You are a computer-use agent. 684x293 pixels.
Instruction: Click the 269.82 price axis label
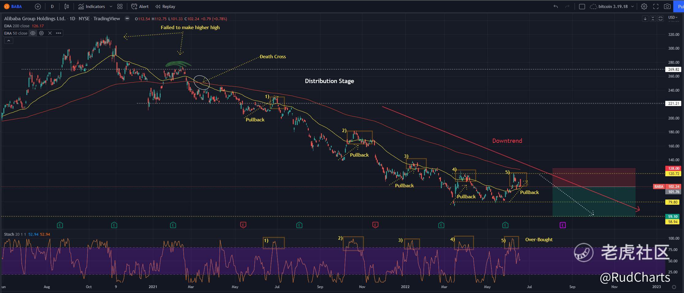coord(673,70)
